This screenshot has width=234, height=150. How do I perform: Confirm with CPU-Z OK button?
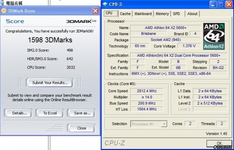(x=219, y=143)
